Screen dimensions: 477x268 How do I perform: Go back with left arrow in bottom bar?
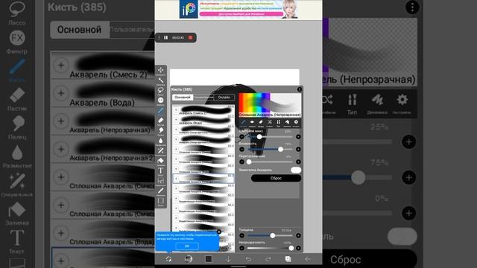pyautogui.click(x=308, y=259)
